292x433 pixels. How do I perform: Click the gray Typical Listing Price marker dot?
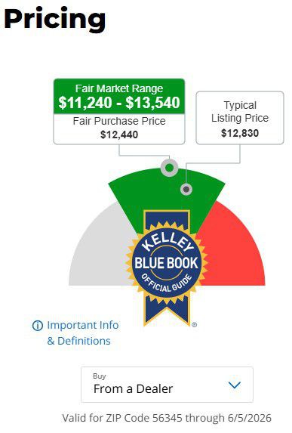(186, 190)
